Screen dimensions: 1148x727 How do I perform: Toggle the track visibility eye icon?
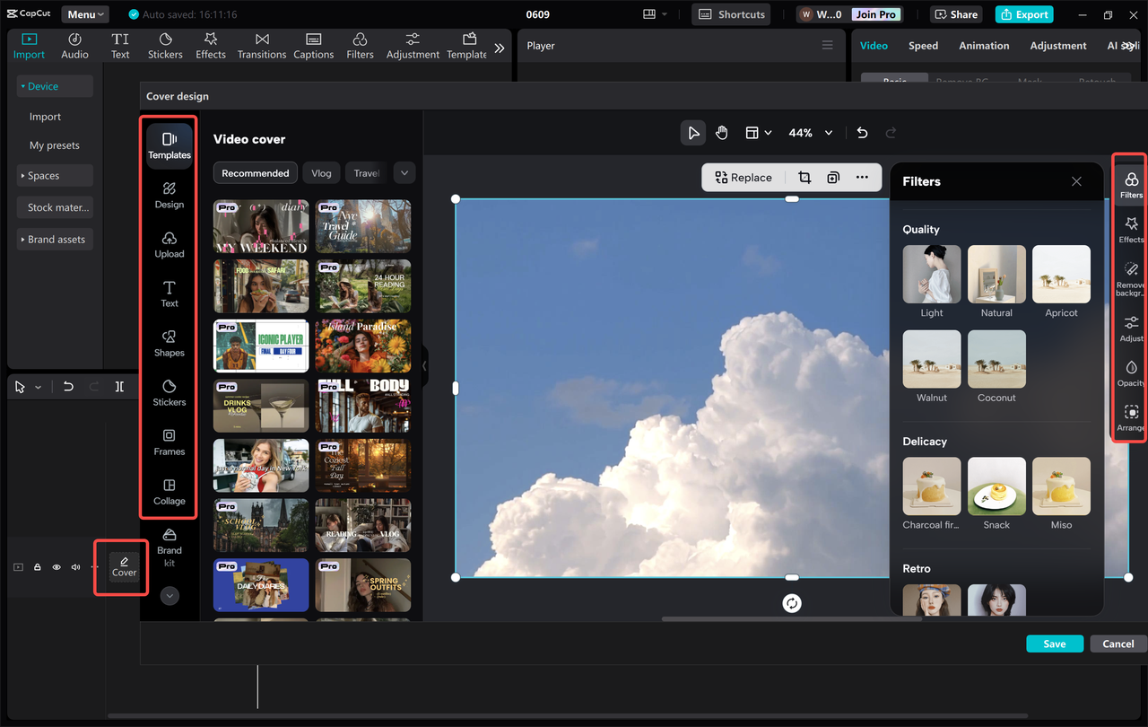tap(56, 567)
